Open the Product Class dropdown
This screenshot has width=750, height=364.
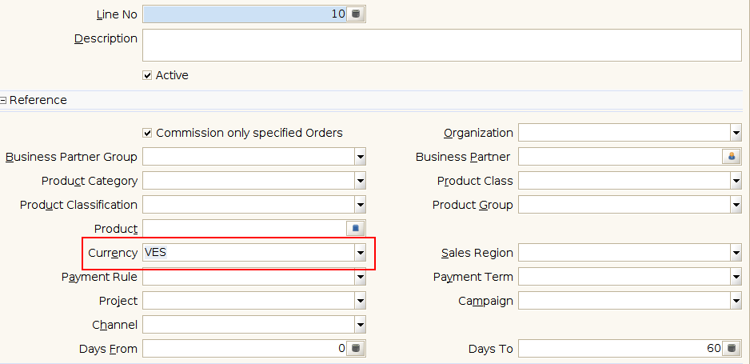pos(736,181)
